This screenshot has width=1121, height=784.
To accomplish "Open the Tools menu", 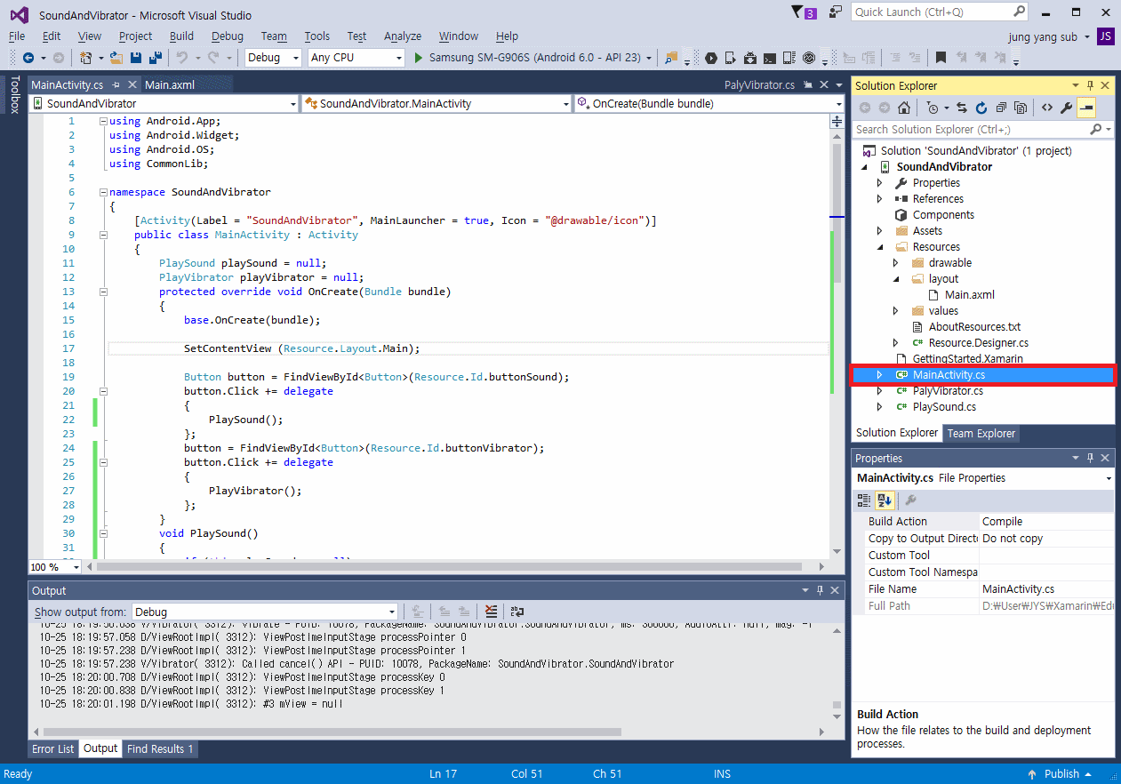I will 316,36.
